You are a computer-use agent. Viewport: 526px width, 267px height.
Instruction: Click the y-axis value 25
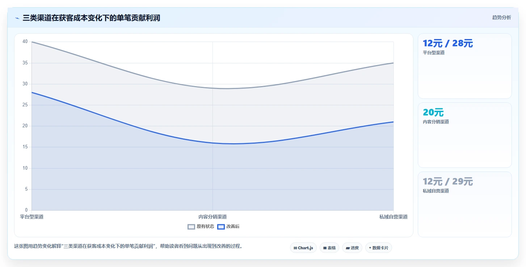coord(25,105)
